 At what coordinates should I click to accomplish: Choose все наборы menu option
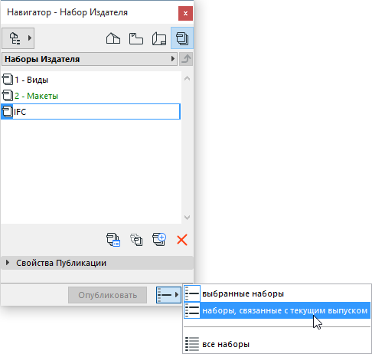277,344
